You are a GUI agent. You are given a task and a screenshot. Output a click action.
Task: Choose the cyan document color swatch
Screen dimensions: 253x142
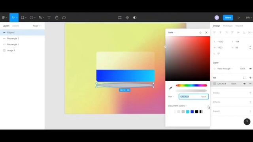point(188,112)
